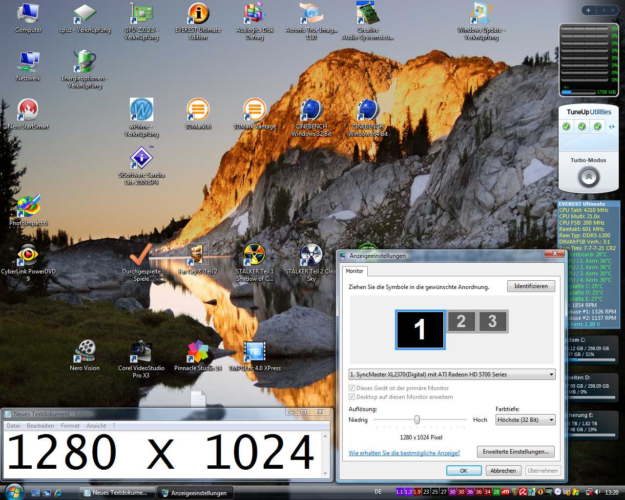Select monitor 2 thumbnail
Screen dimensions: 625x500
(461, 321)
